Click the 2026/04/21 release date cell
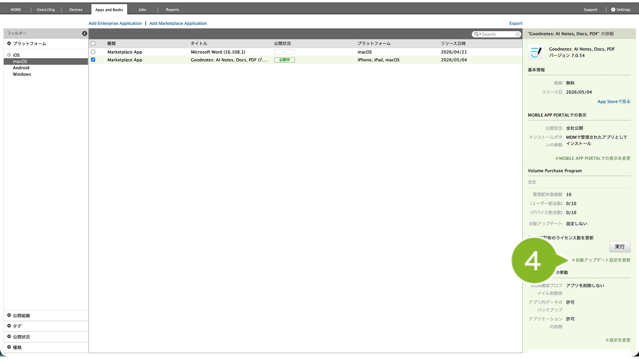This screenshot has height=359, width=639. click(x=454, y=52)
